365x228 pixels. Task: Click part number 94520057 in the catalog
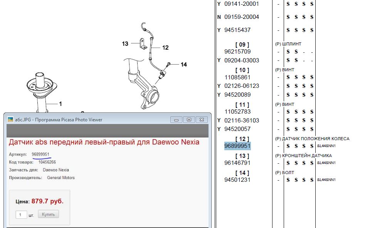coord(237,129)
